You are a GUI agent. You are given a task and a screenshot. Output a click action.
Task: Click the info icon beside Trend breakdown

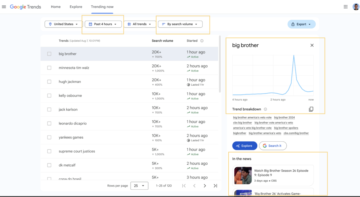click(x=265, y=109)
